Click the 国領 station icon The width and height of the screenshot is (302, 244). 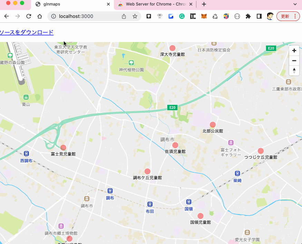pos(188,202)
